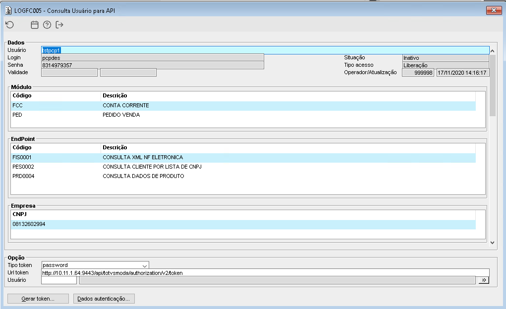Open the help question mark icon
This screenshot has height=309, width=506.
(x=47, y=25)
